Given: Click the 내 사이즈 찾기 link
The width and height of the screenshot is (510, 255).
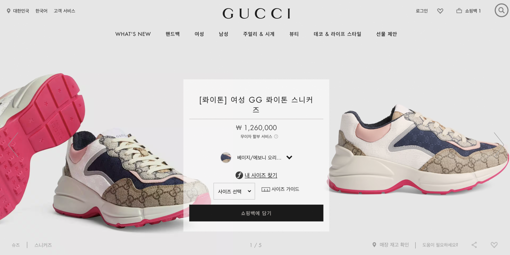Looking at the screenshot, I should 261,175.
